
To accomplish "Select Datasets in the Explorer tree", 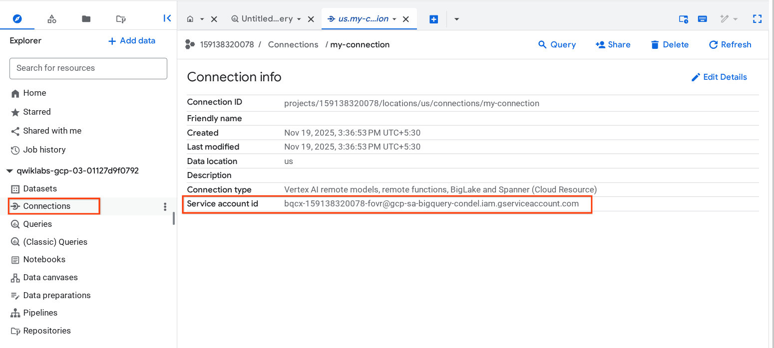I will click(40, 188).
